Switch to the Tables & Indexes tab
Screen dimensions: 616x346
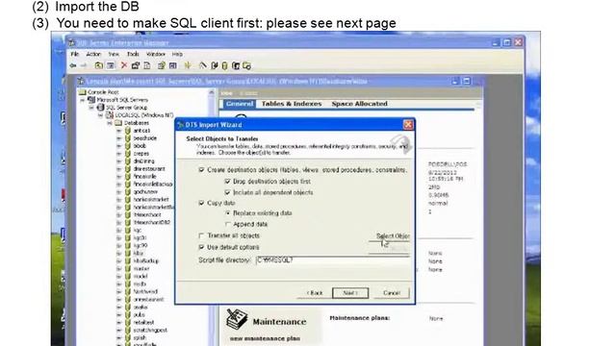pyautogui.click(x=292, y=104)
